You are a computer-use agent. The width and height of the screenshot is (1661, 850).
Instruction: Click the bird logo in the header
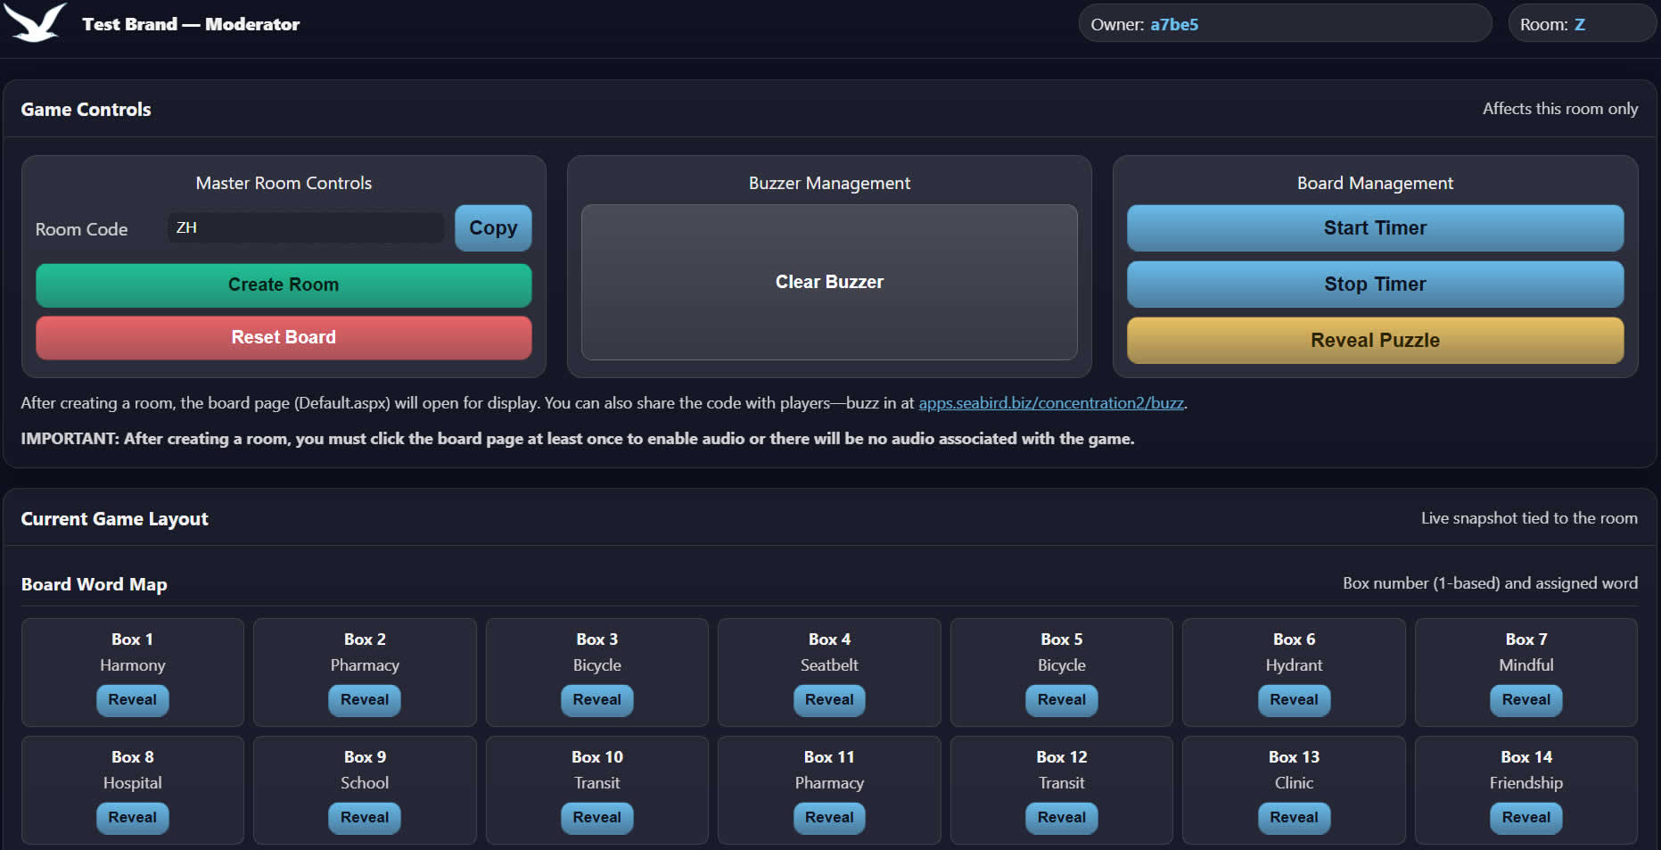tap(35, 23)
